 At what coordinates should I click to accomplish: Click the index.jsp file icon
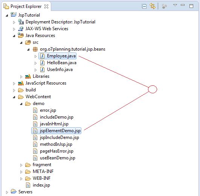(x=28, y=185)
